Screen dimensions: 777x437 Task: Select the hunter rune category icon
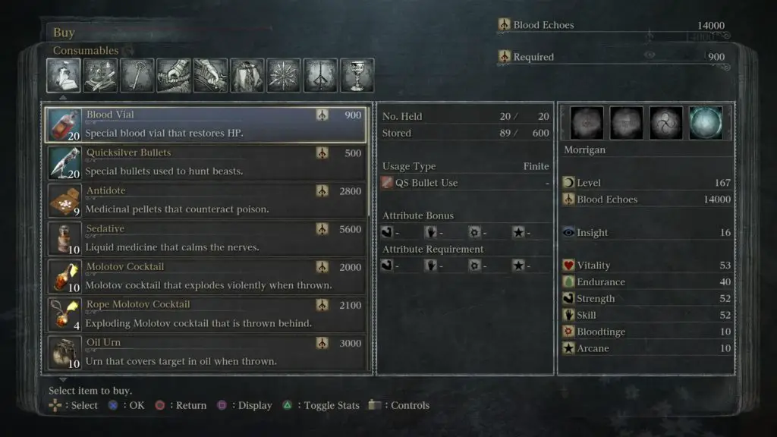[320, 75]
